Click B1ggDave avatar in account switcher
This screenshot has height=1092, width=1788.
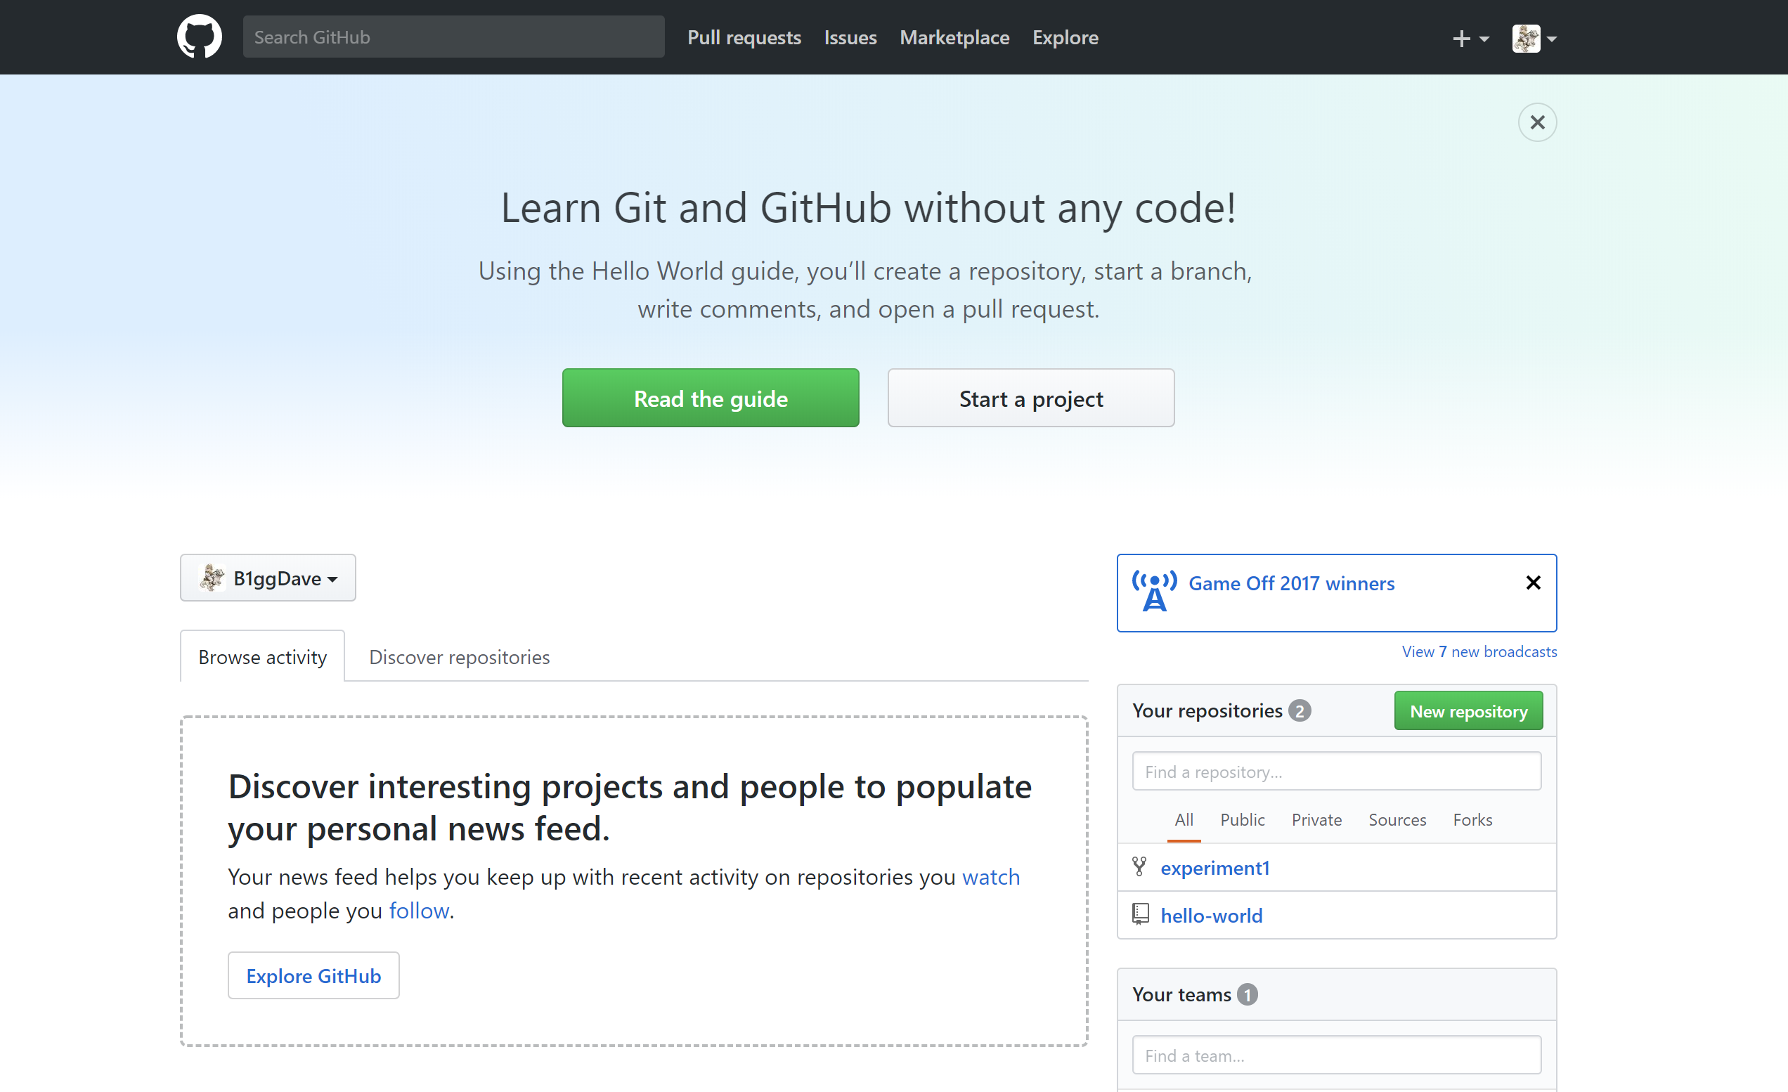click(x=212, y=578)
